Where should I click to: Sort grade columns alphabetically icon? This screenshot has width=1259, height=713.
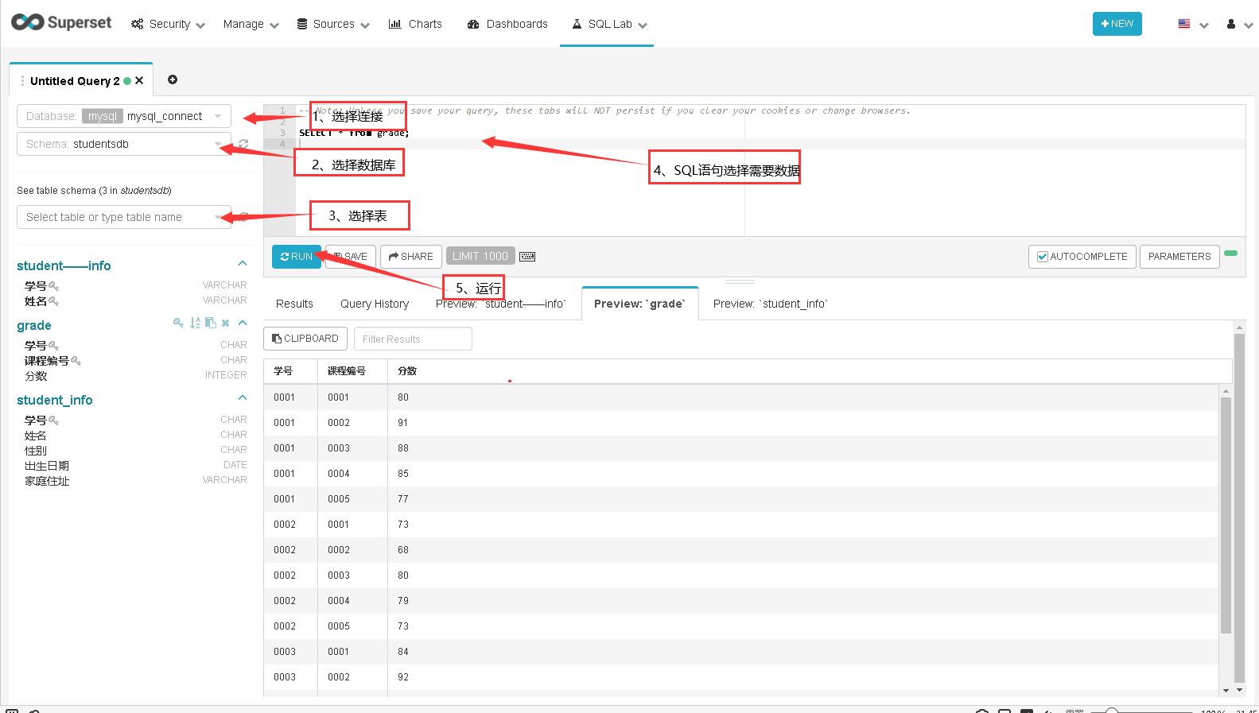click(x=195, y=323)
